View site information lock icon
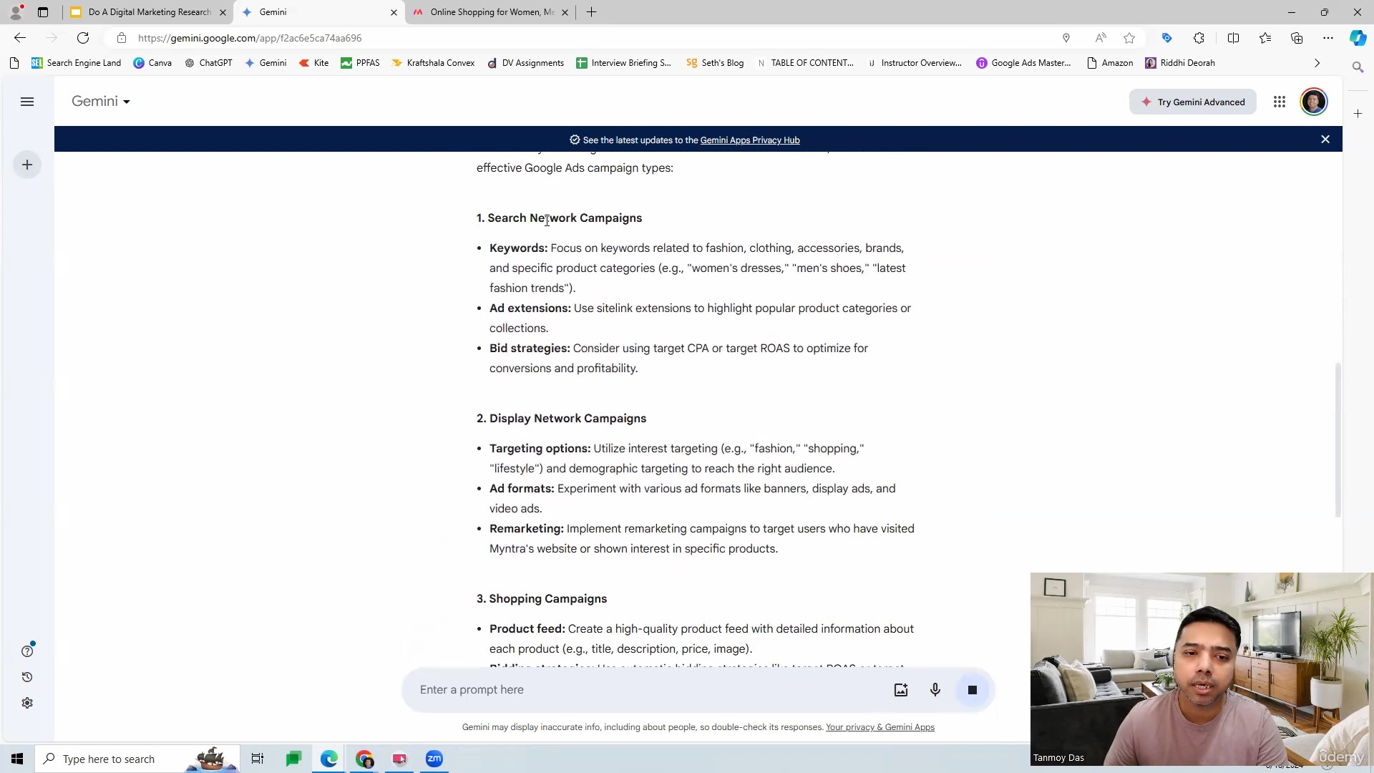This screenshot has width=1374, height=773. pos(122,38)
